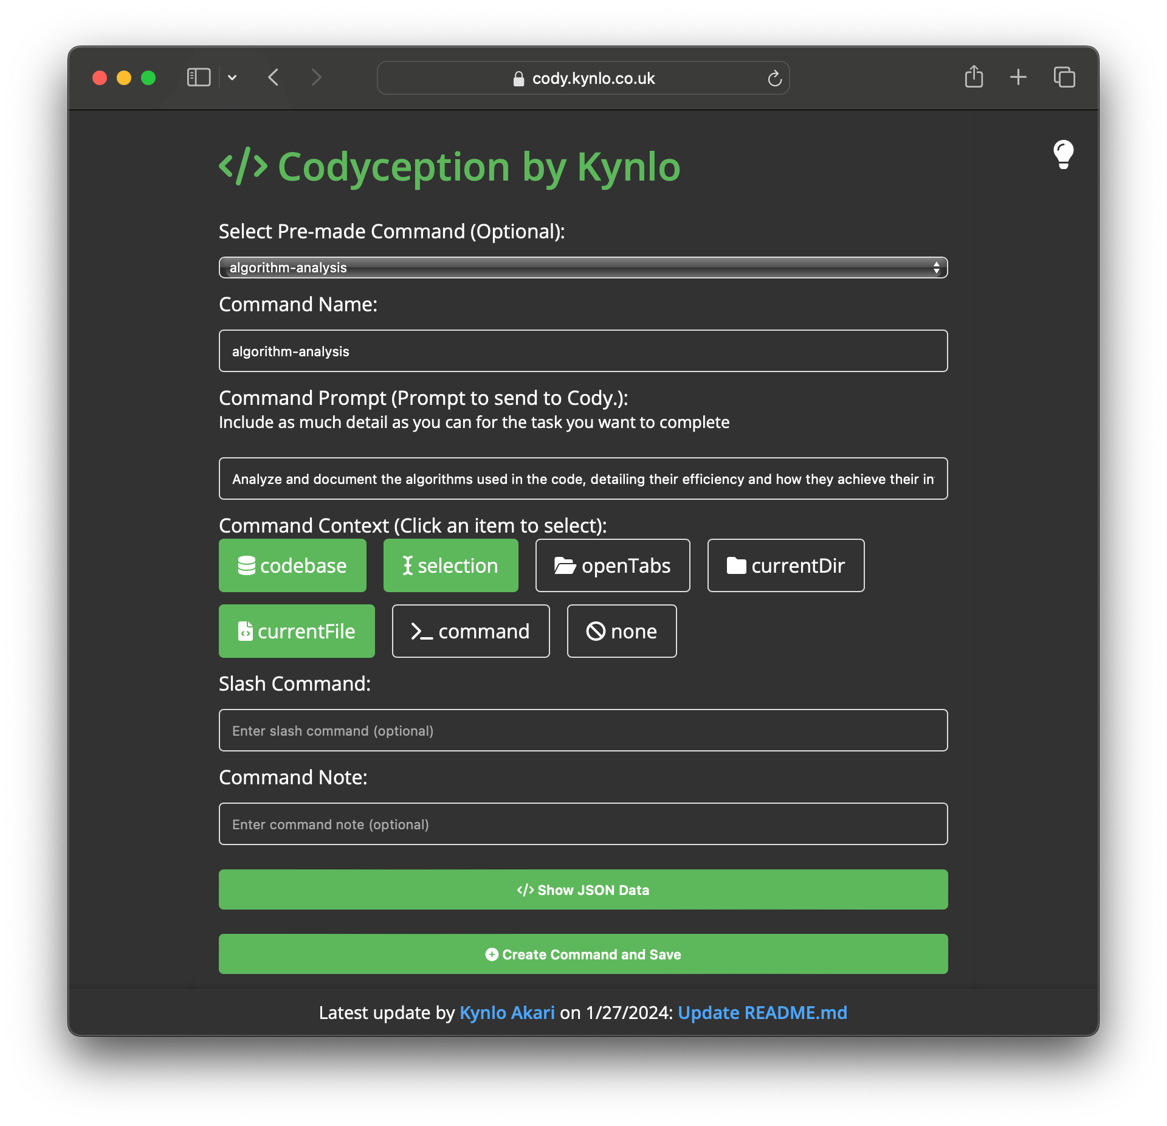Select the command context option
1167x1126 pixels.
471,631
